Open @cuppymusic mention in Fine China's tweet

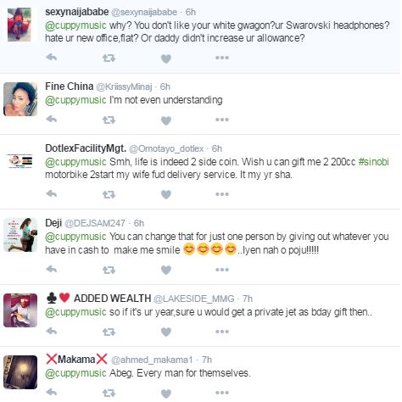pos(75,100)
